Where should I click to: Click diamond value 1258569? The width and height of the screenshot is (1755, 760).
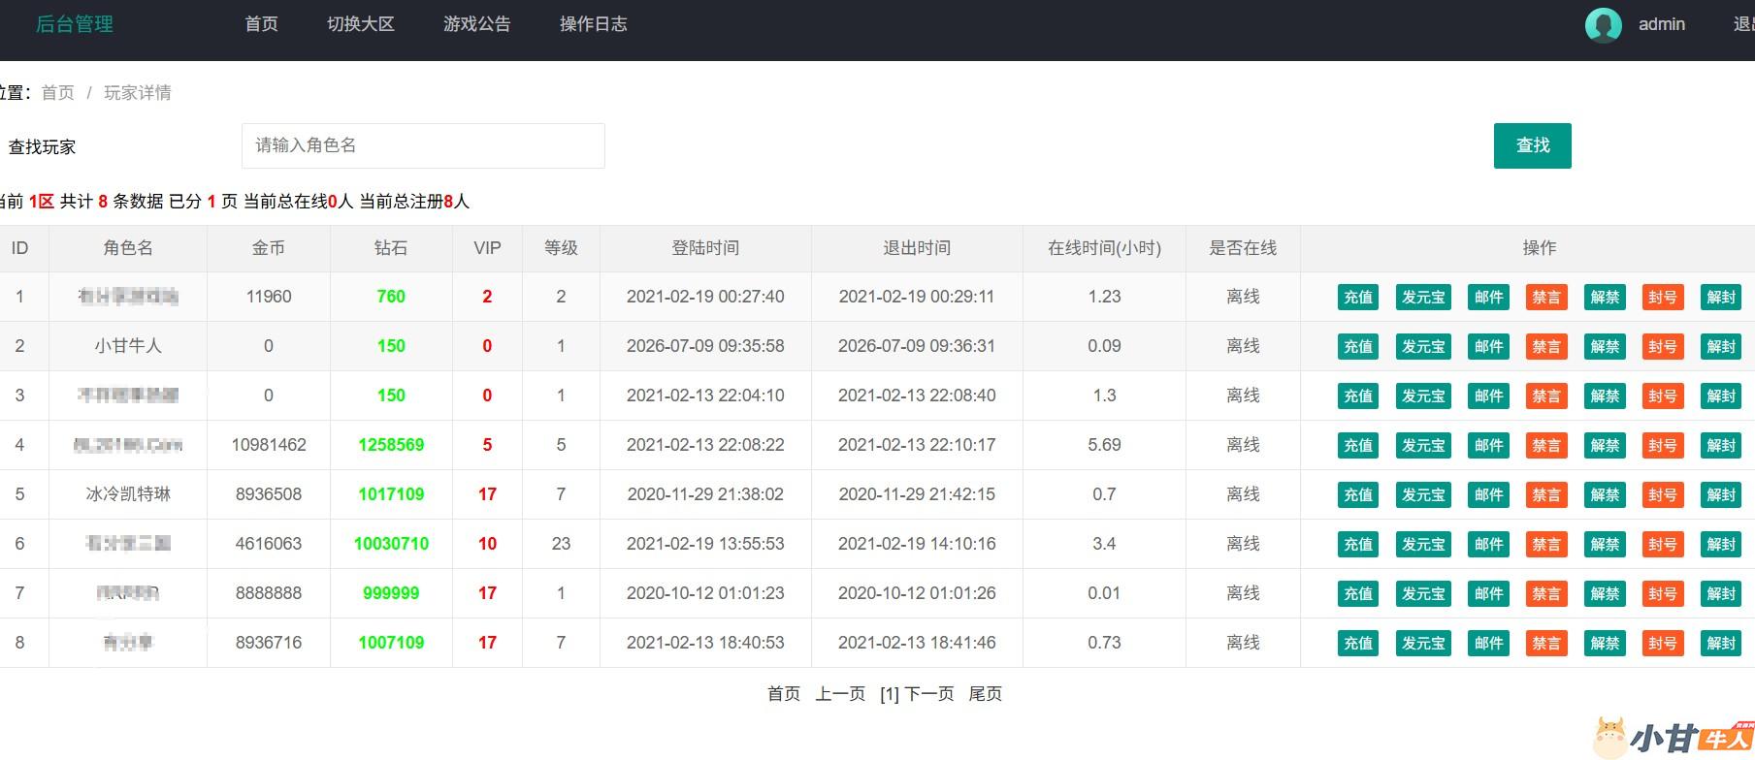coord(391,445)
